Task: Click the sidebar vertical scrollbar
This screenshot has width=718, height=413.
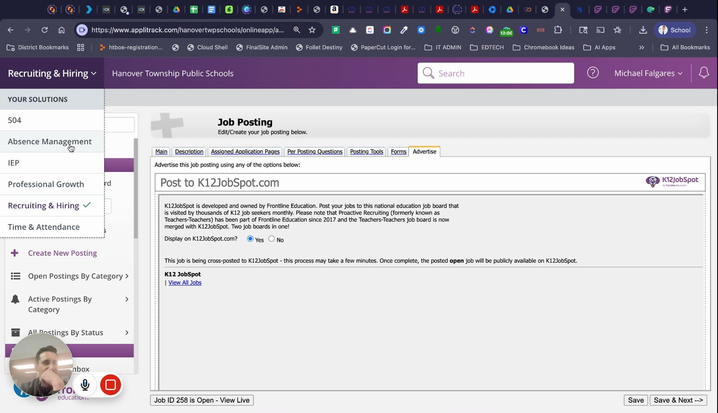Action: pyautogui.click(x=136, y=189)
